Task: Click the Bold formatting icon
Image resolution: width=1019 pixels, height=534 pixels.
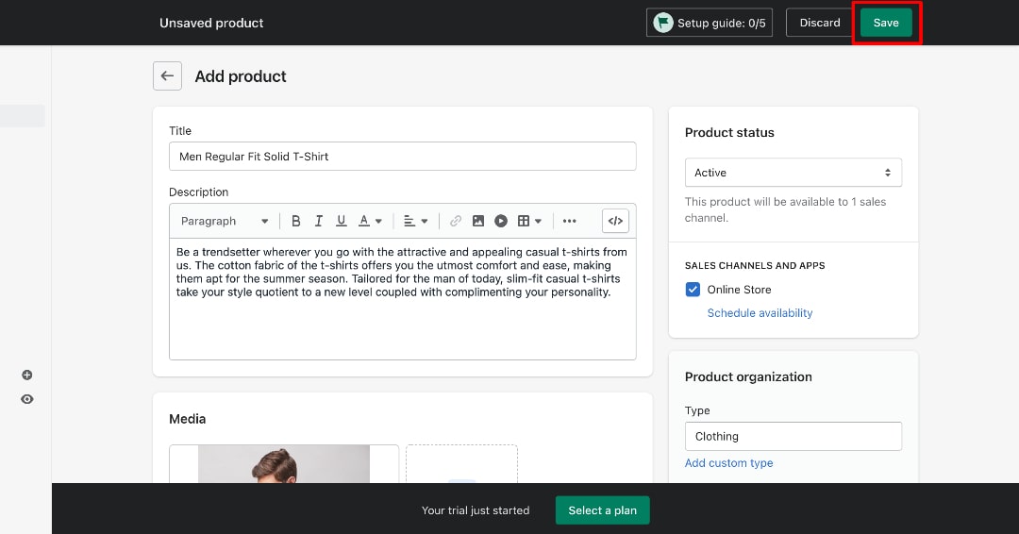Action: coord(295,221)
